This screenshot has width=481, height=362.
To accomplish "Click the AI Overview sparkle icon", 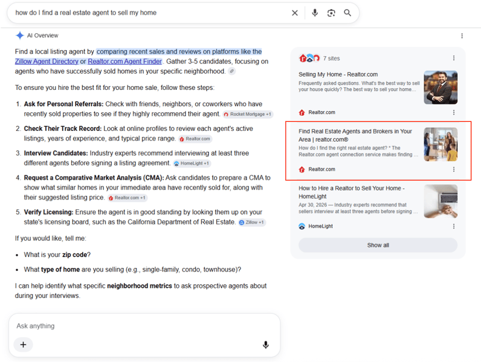I will pyautogui.click(x=19, y=36).
